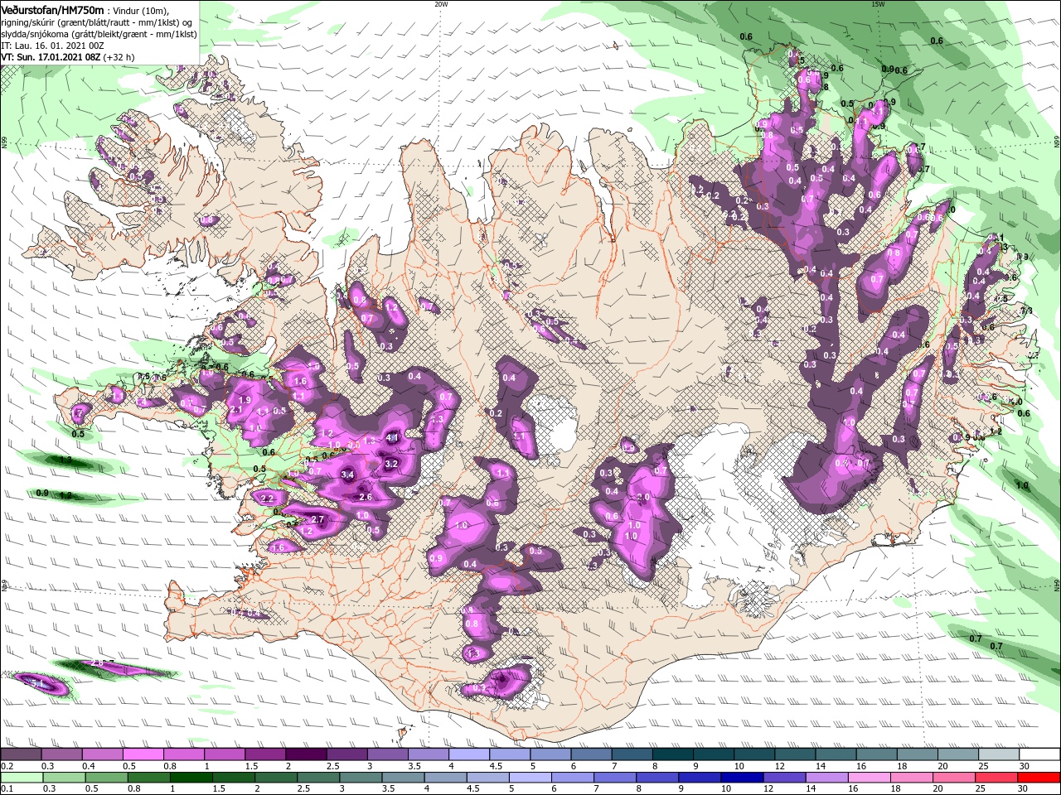Click the '2.7' snowfall value on the map
The height and width of the screenshot is (795, 1061).
point(317,519)
